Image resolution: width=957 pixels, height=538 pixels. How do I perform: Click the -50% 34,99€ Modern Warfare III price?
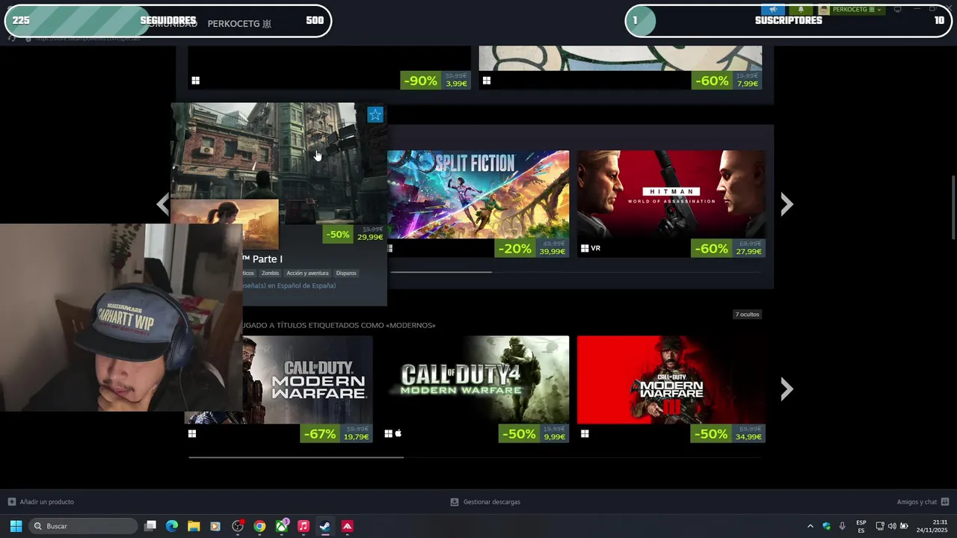[x=727, y=433]
